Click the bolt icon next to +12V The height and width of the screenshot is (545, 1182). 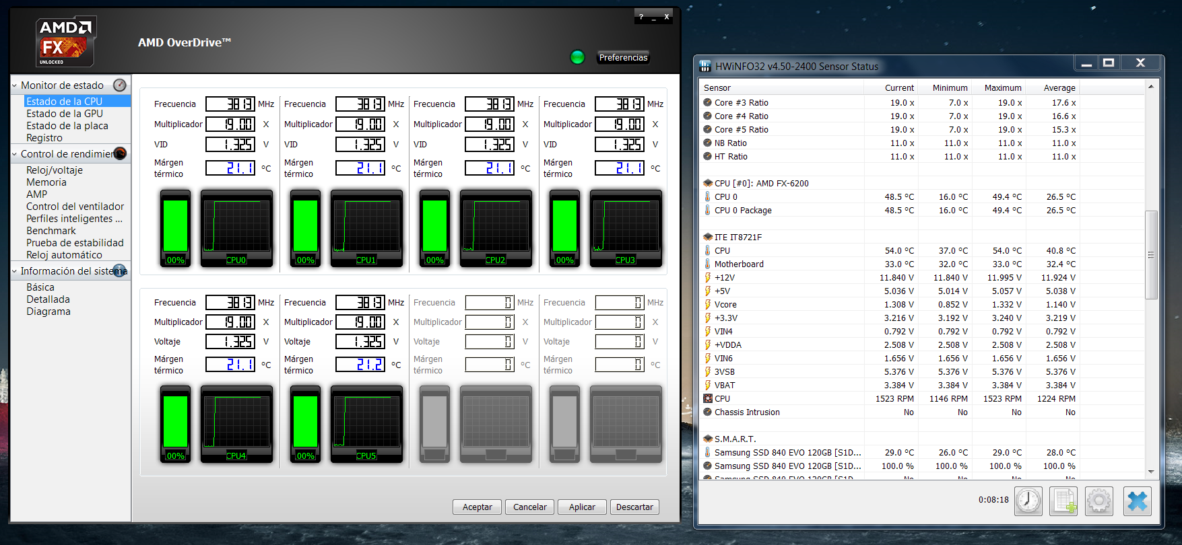click(707, 277)
